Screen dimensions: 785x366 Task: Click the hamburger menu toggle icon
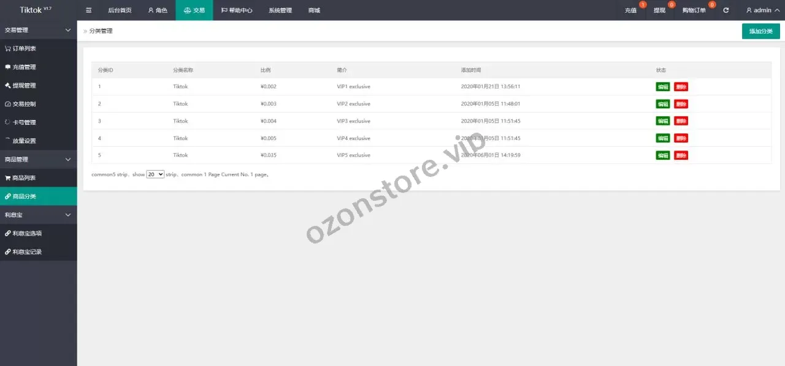tap(88, 10)
